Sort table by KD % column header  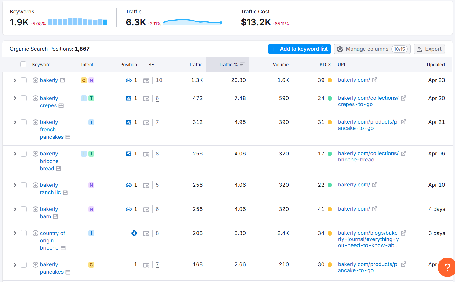(x=326, y=64)
